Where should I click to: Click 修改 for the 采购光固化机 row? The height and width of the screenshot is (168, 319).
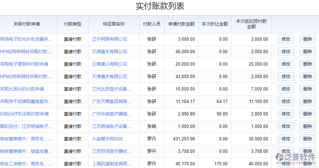(286, 89)
